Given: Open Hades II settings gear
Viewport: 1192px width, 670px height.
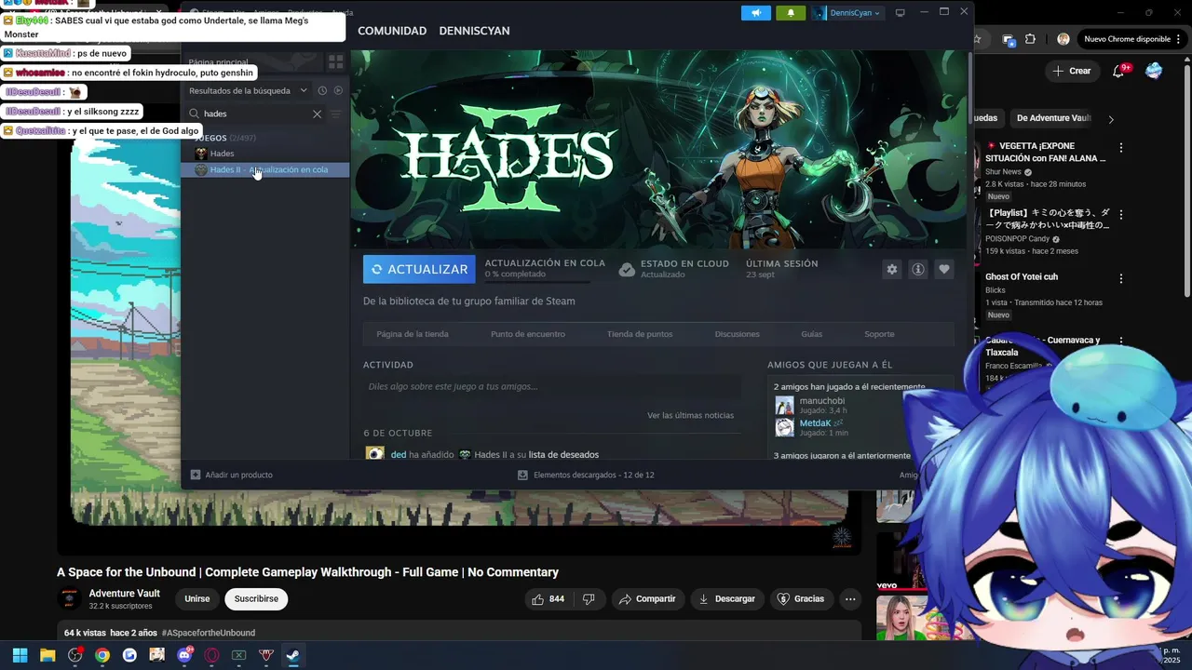Looking at the screenshot, I should tap(892, 269).
